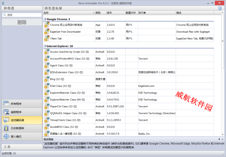226x157 pixels.
Task: Pin the 描述面板 description panel
Action: (x=219, y=139)
